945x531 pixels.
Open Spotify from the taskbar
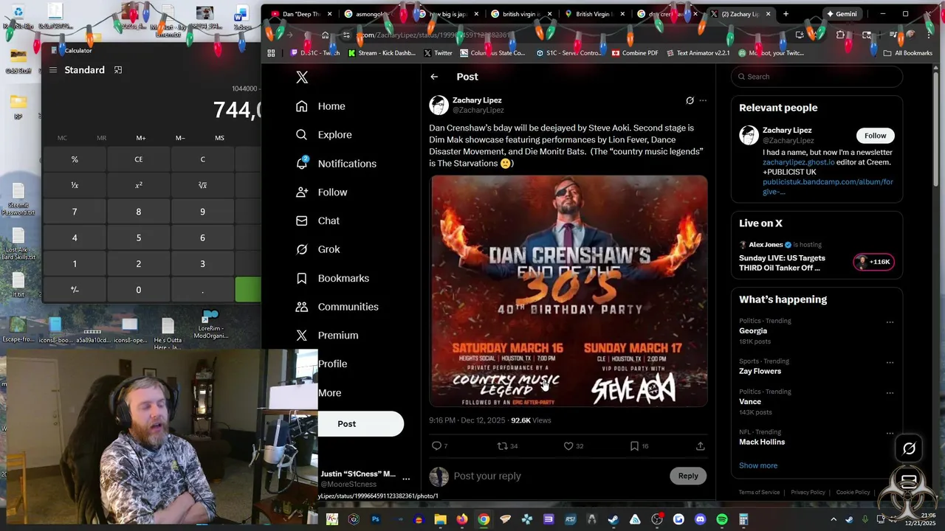(x=722, y=519)
